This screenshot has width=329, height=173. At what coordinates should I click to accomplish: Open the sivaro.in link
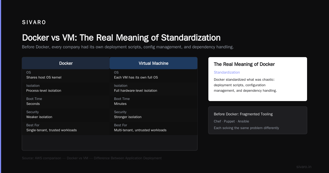click(304, 167)
